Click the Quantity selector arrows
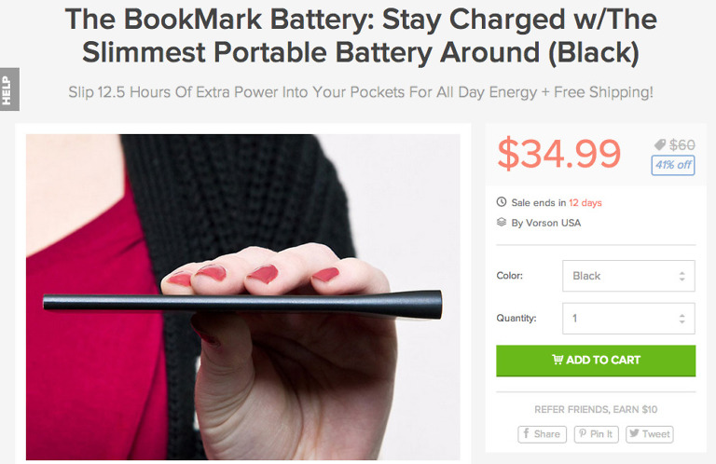This screenshot has height=464, width=716. point(682,319)
